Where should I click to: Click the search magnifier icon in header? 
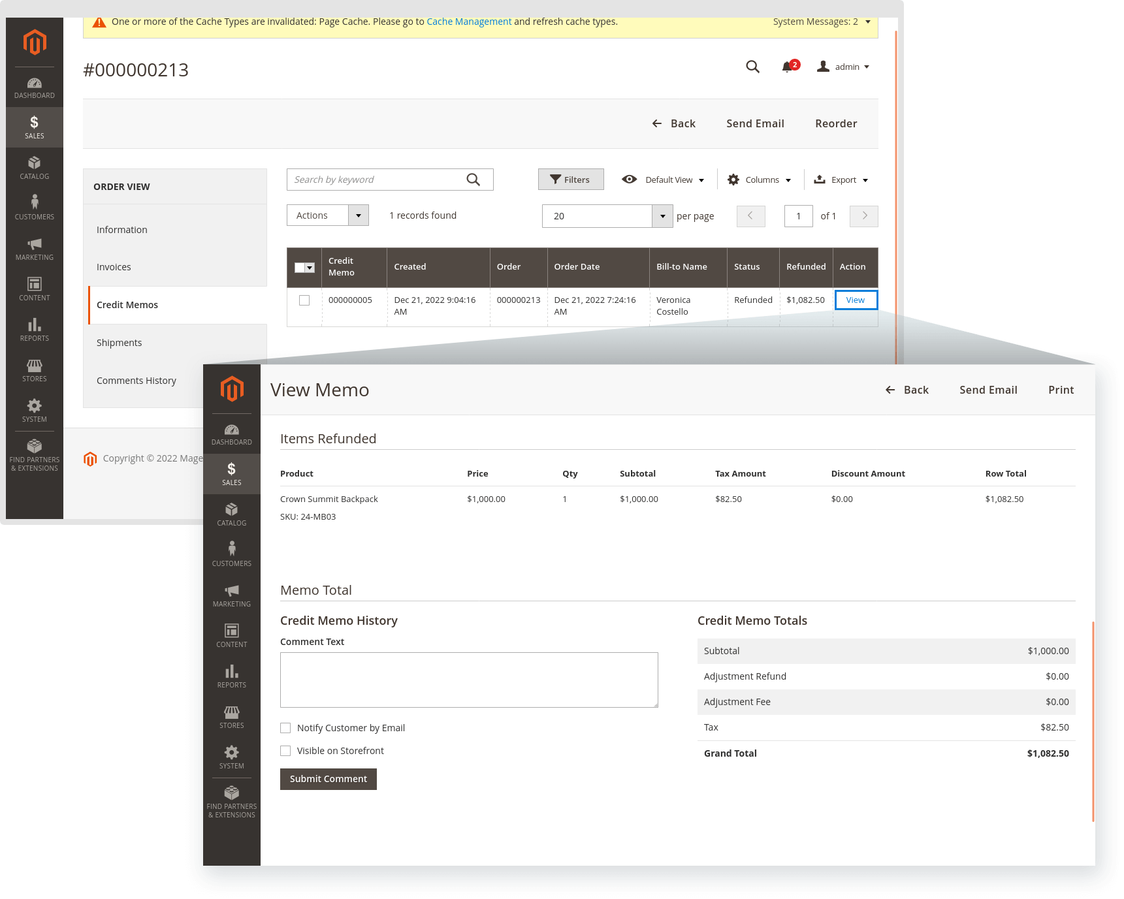pyautogui.click(x=752, y=67)
